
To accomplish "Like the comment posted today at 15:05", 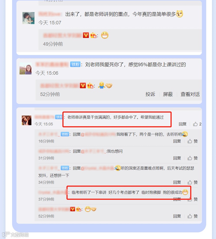I will 196,124.
